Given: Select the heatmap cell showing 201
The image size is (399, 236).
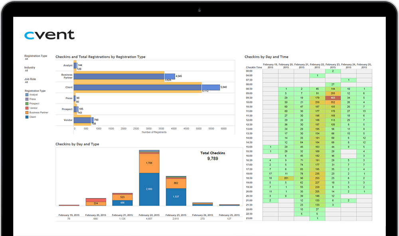Looking at the screenshot, I should coord(286,178).
